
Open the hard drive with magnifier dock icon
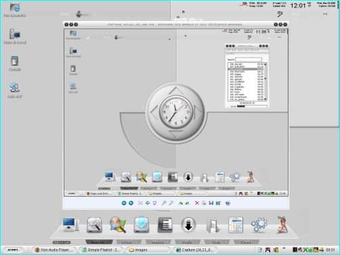pyautogui.click(x=94, y=225)
